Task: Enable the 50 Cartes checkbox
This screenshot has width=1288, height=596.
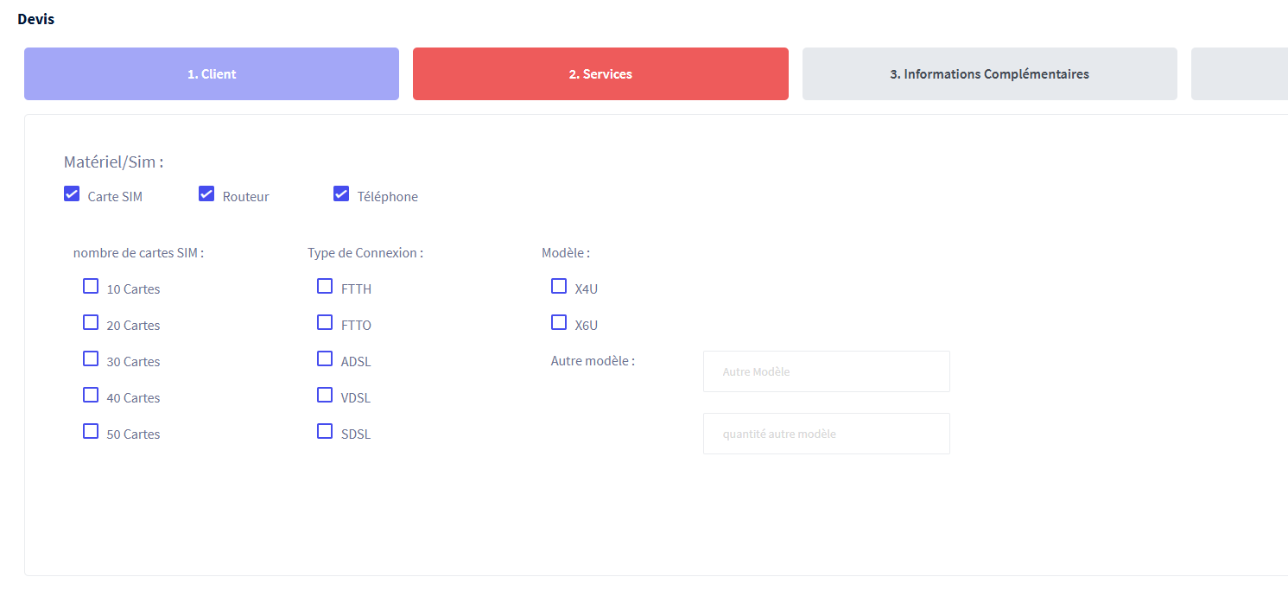Action: pyautogui.click(x=91, y=431)
